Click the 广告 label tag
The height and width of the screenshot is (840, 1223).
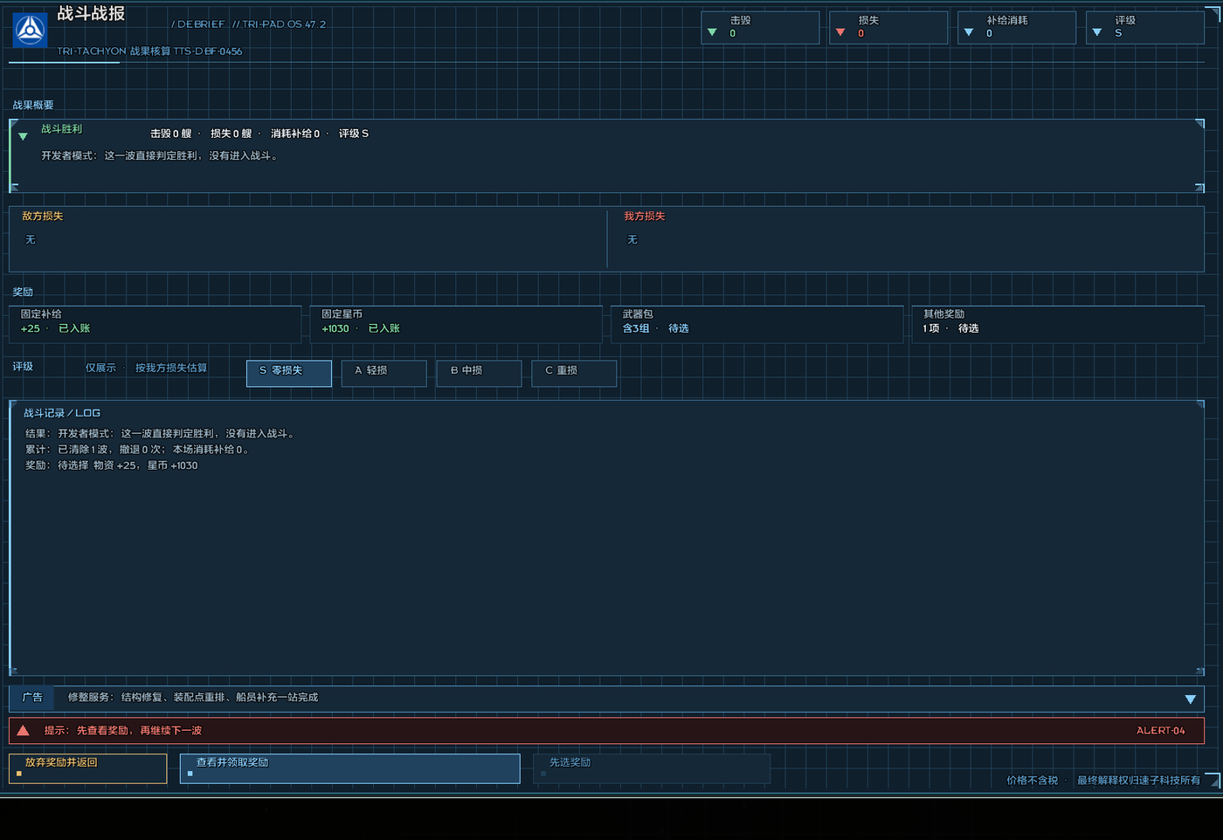coord(32,698)
